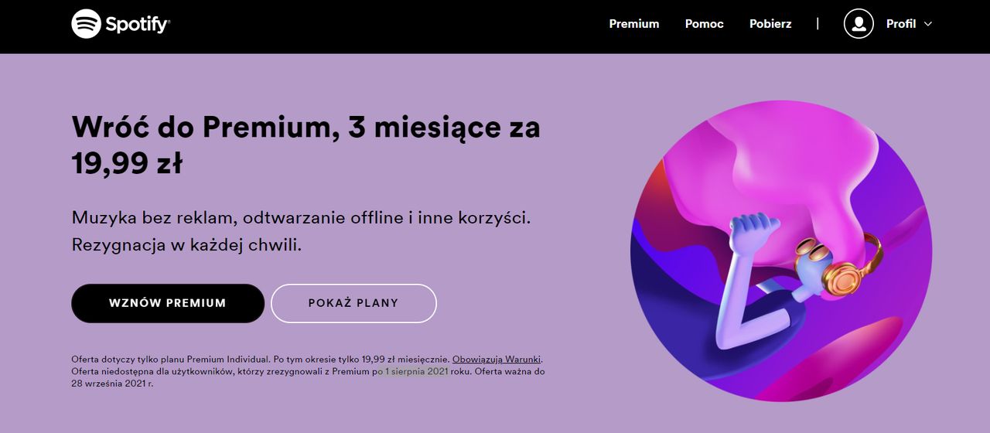This screenshot has height=433, width=990.
Task: Open the Profil account menu label
Action: tap(900, 24)
